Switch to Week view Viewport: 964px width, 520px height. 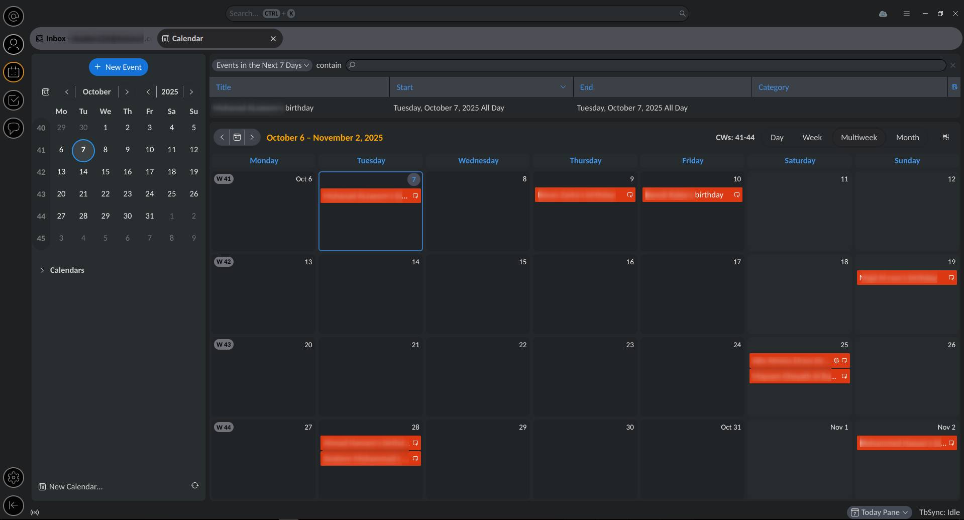click(812, 137)
